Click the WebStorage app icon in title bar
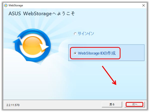 (x=6, y=5)
